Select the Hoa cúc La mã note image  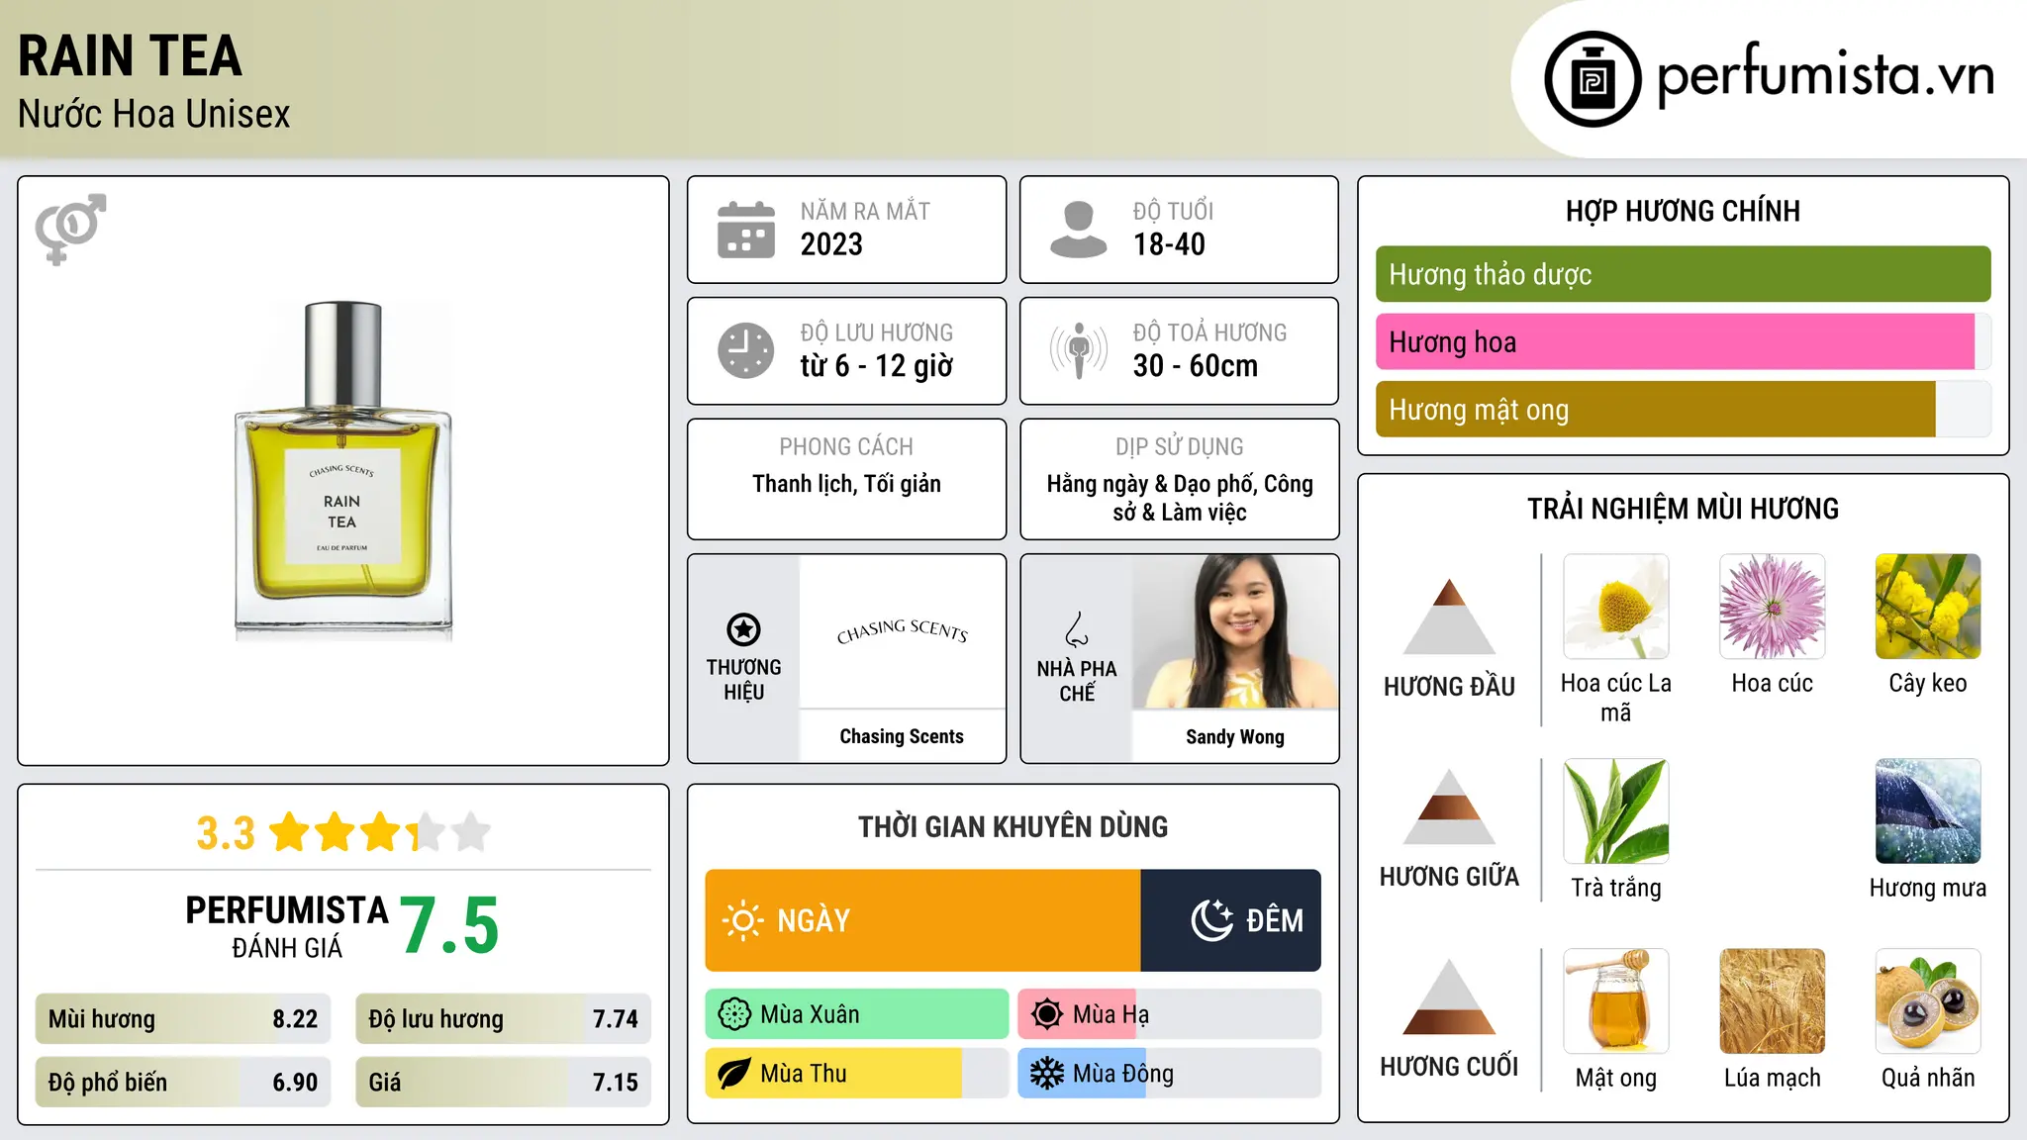[x=1616, y=607]
